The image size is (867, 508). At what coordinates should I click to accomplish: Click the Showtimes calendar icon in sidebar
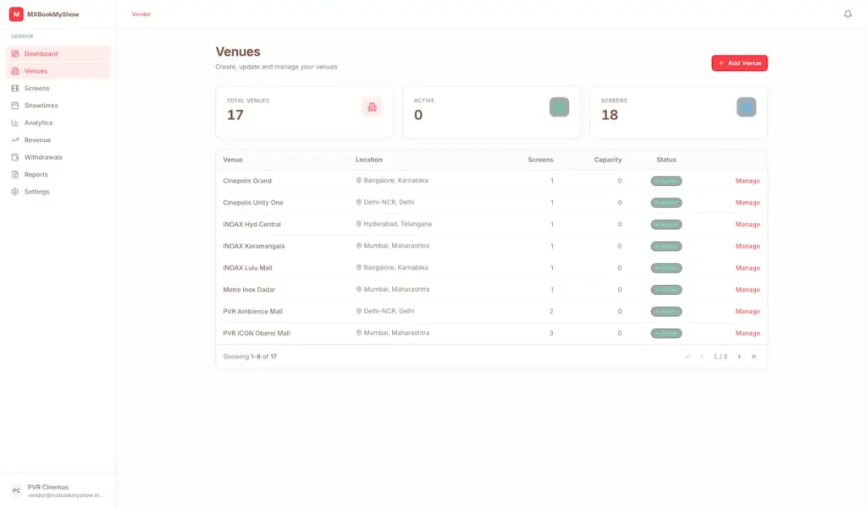(x=15, y=106)
